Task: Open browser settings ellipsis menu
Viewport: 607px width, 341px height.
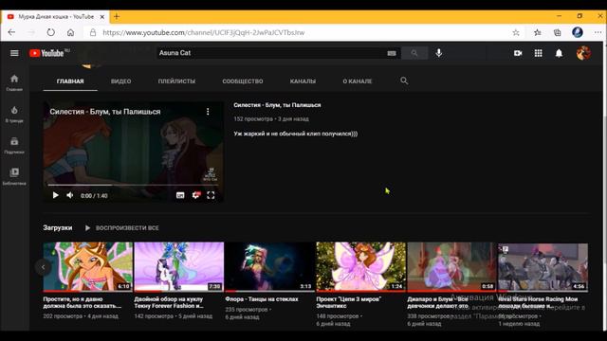Action: pos(598,32)
